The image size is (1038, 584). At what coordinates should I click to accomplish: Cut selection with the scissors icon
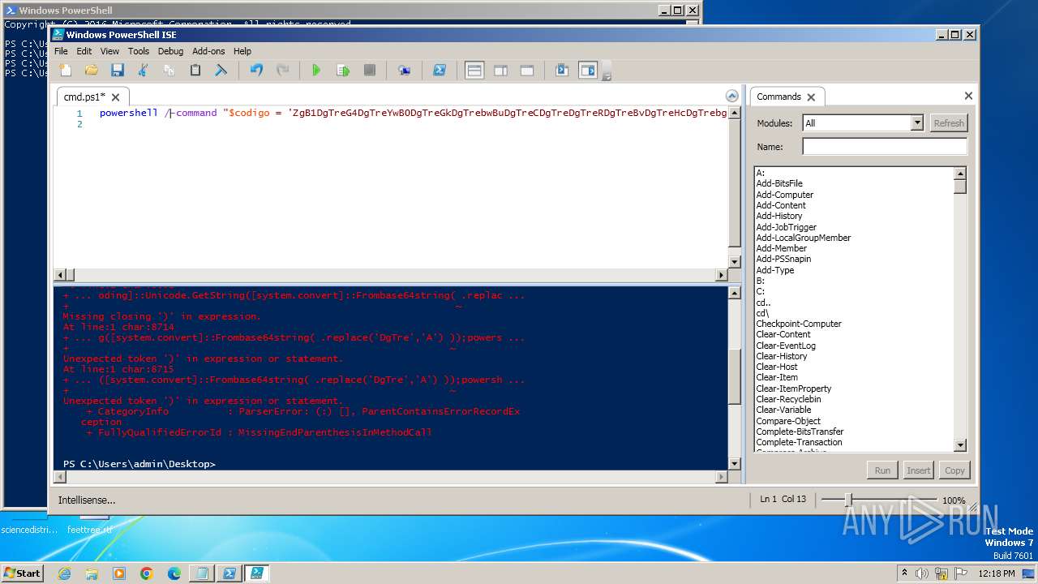click(144, 71)
